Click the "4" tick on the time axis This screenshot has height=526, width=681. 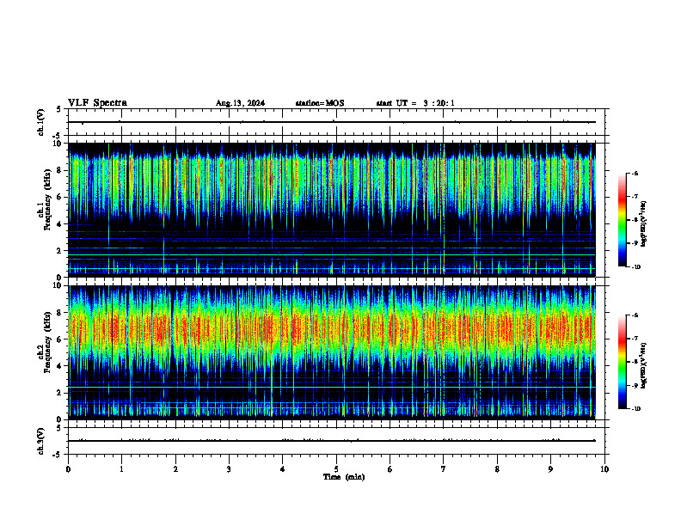283,469
